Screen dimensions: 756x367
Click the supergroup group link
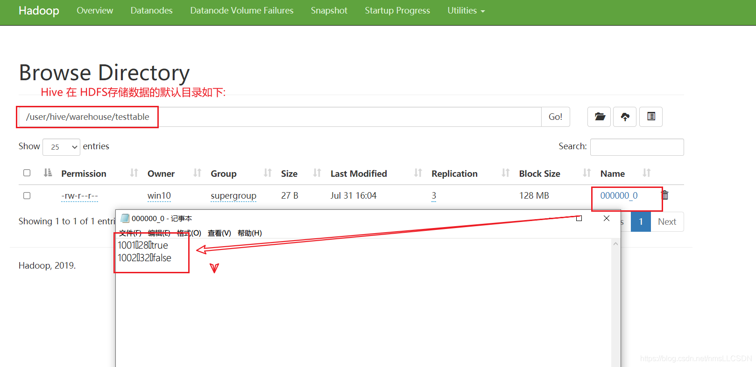tap(233, 196)
